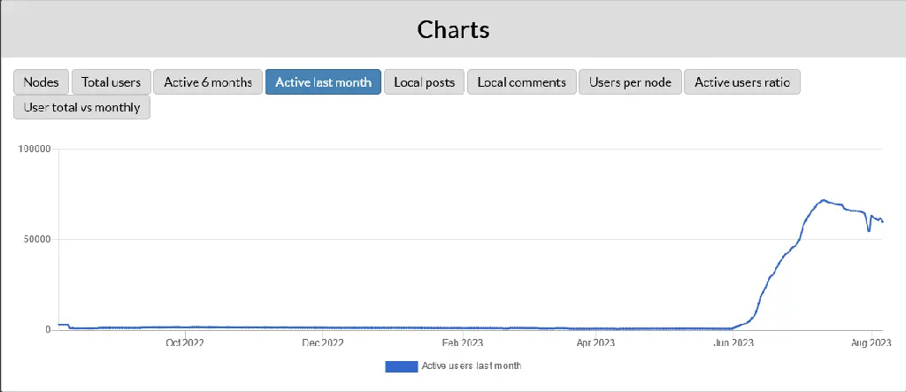
Task: Open the Local comments chart
Action: (x=522, y=82)
